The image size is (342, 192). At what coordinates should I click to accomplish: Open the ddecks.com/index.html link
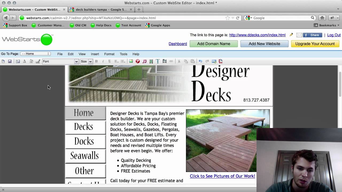tap(257, 35)
